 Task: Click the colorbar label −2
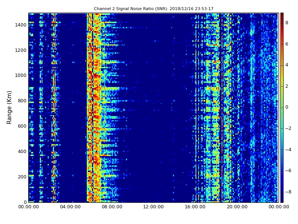(288, 128)
